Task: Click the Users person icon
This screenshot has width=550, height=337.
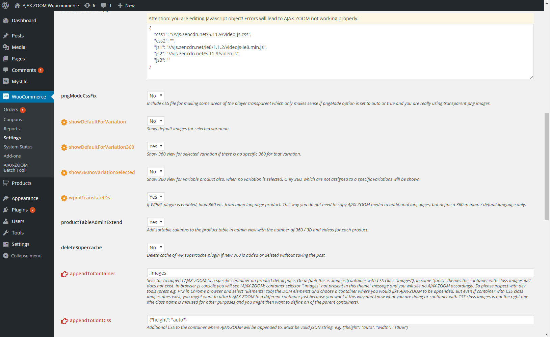Action: (6, 221)
